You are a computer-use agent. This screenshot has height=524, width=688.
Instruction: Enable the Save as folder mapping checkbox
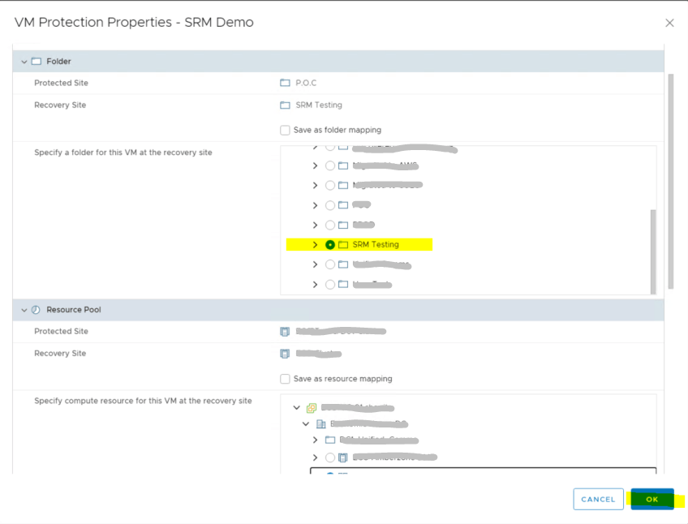pyautogui.click(x=285, y=130)
